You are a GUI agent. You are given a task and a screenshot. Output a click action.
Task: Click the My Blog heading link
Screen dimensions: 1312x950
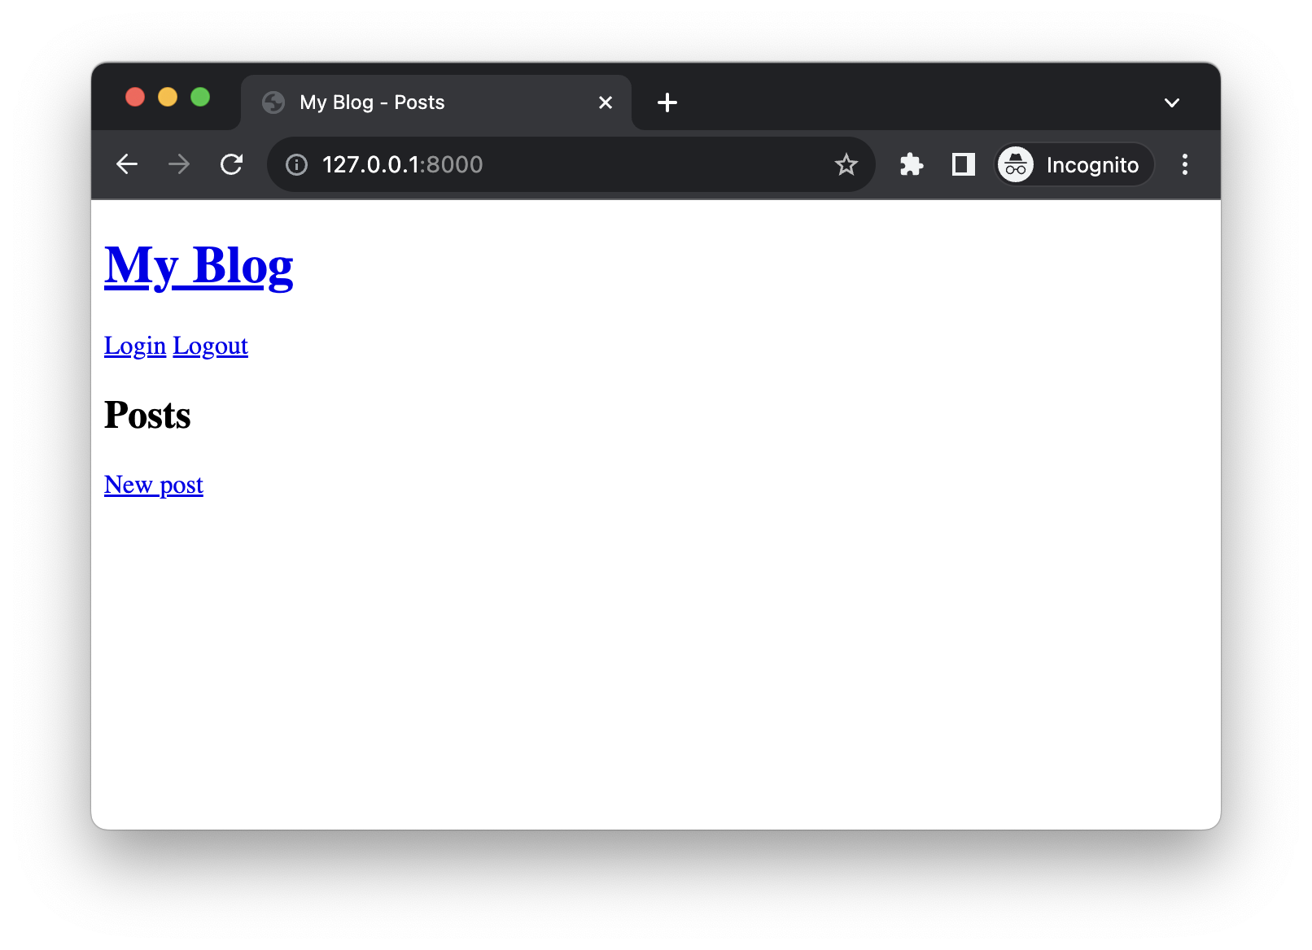[198, 265]
